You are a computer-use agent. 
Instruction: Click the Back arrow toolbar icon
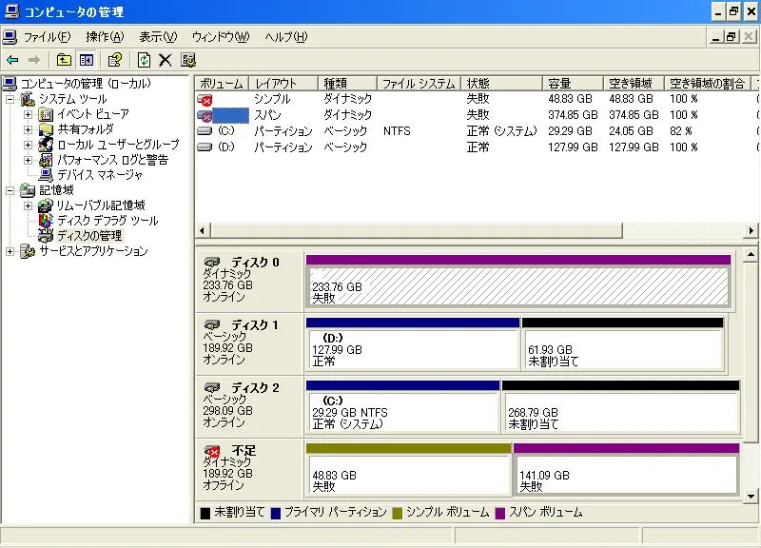12,60
